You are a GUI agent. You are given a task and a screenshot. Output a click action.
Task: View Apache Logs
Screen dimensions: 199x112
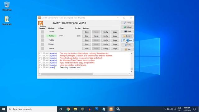pyautogui.click(x=115, y=32)
